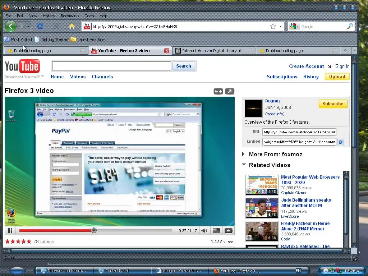The width and height of the screenshot is (368, 276).
Task: Switch to Google - Microsoft Internet Explorer taskbar
Action: [x=180, y=271]
